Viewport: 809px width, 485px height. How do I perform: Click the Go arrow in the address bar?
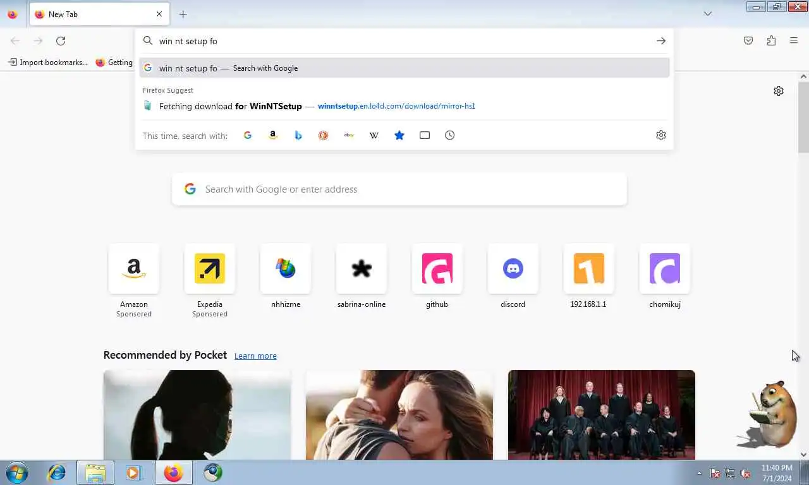coord(661,41)
